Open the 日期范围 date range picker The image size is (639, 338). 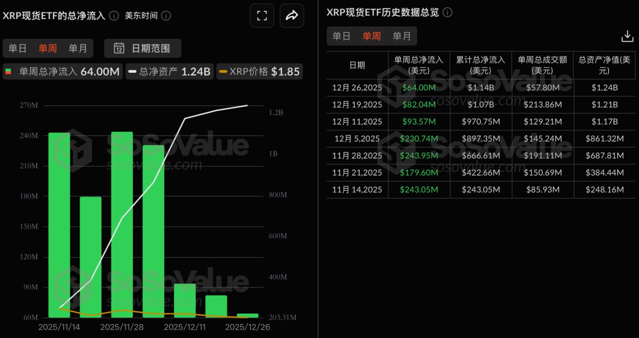pyautogui.click(x=143, y=48)
